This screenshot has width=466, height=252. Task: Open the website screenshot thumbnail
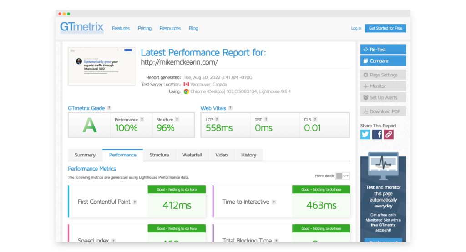(101, 66)
